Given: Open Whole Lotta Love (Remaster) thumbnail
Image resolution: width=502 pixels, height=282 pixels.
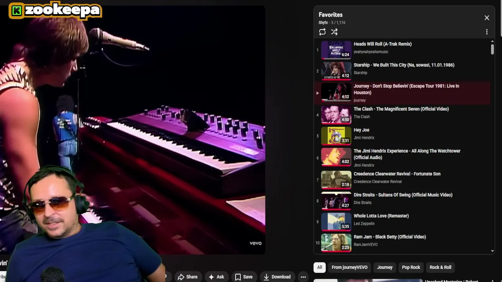Looking at the screenshot, I should pyautogui.click(x=336, y=222).
